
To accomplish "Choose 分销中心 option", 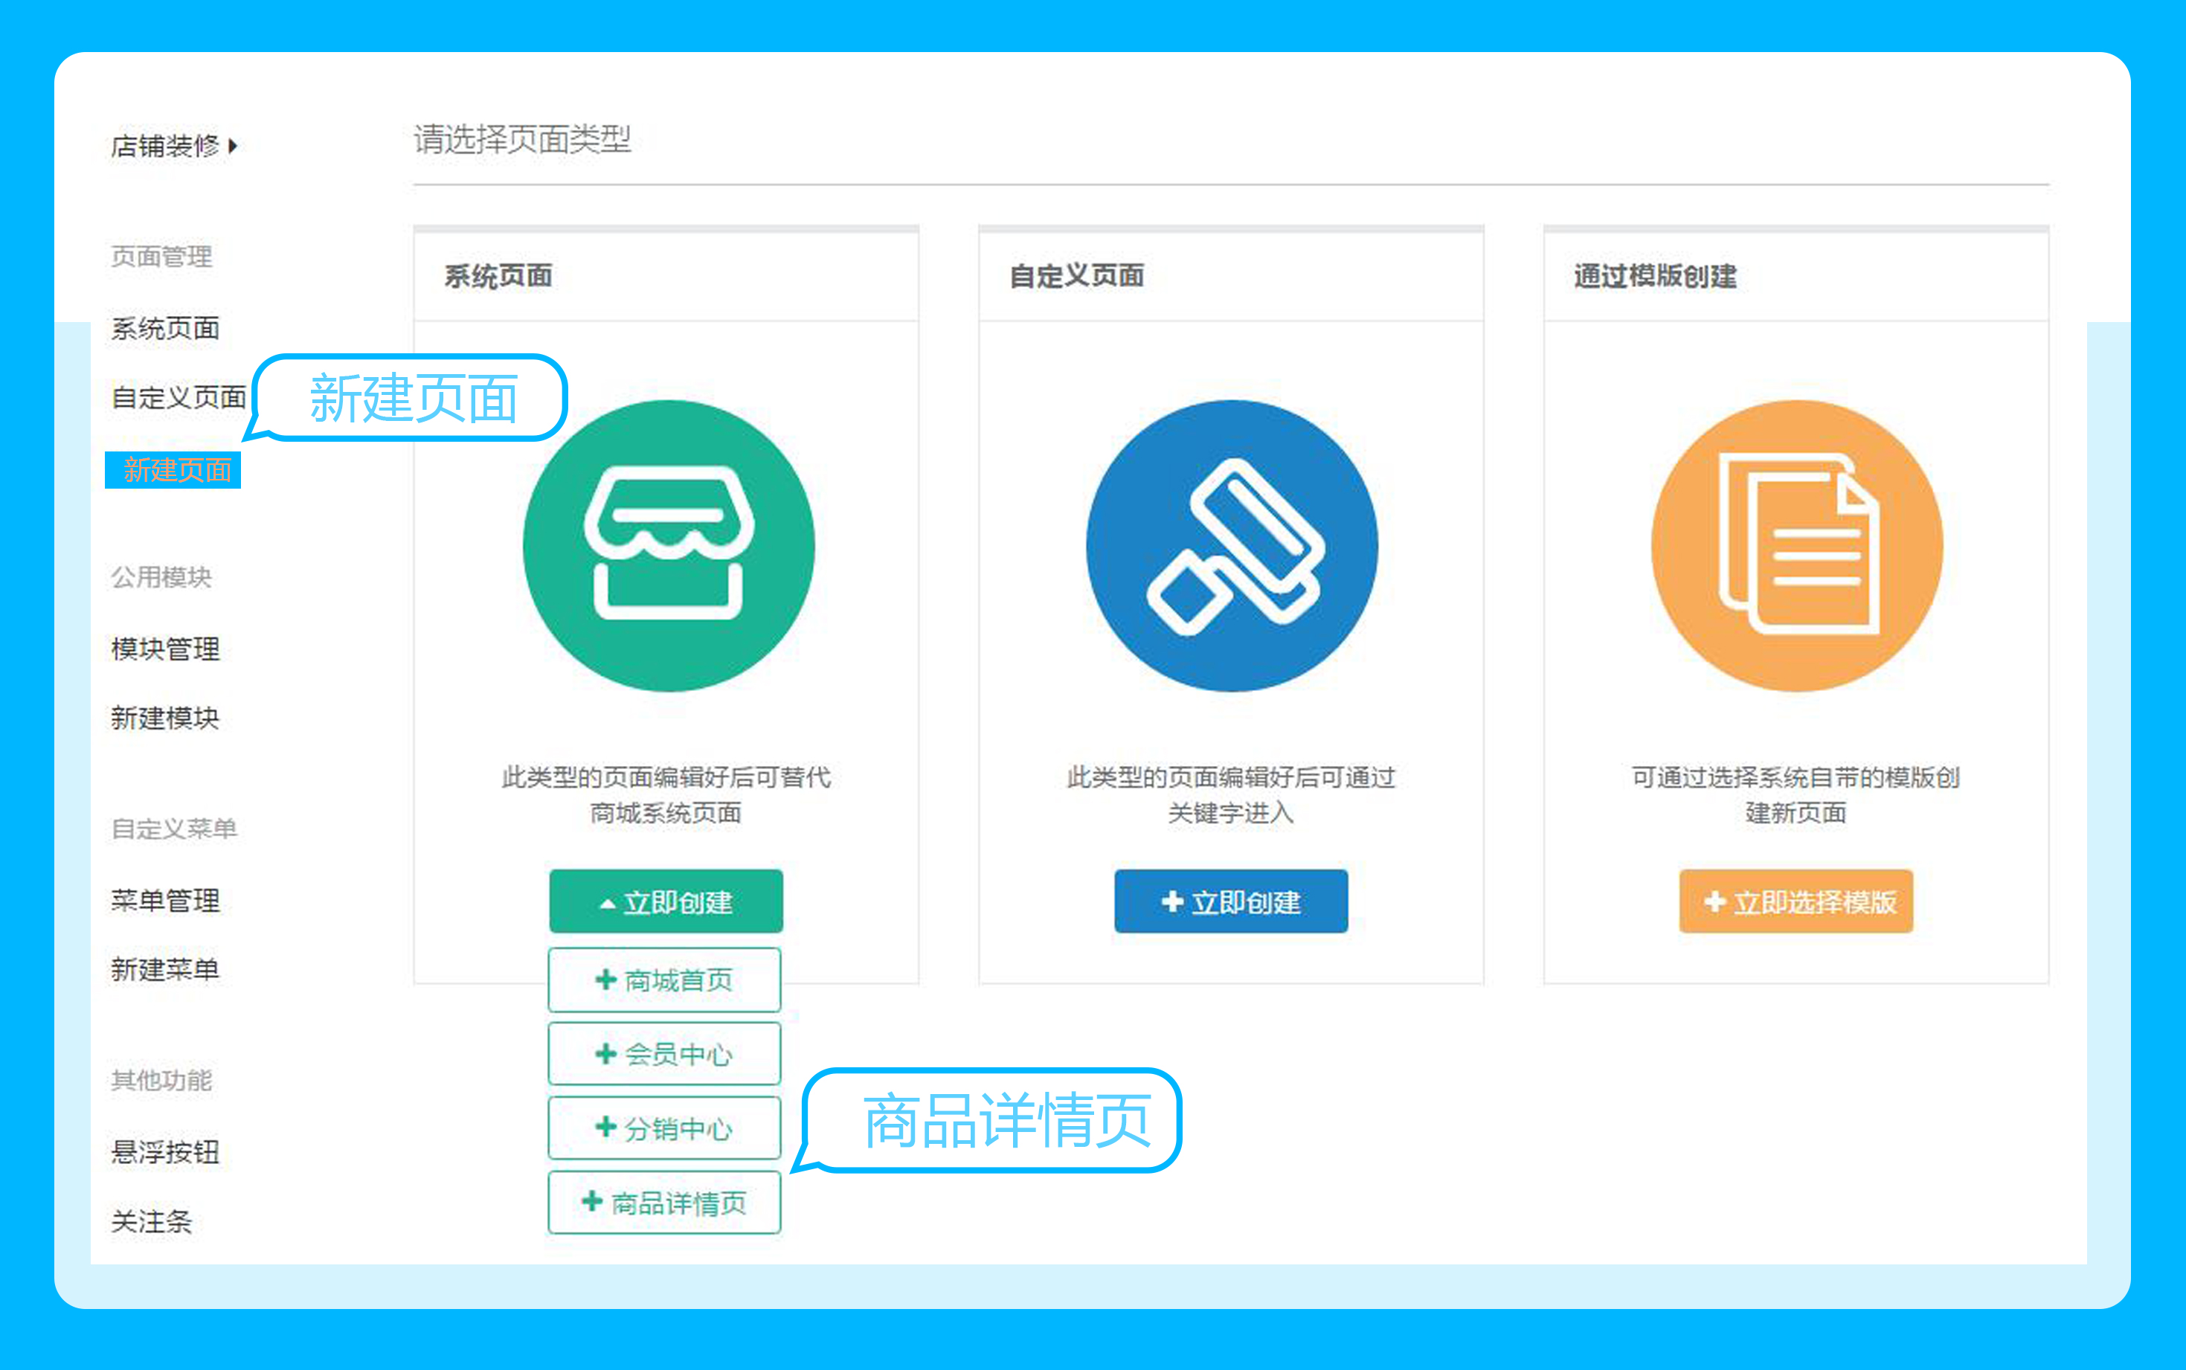I will [x=664, y=1129].
